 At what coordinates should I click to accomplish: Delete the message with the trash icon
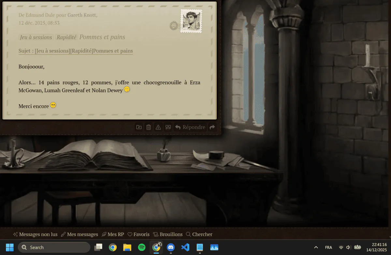149,127
